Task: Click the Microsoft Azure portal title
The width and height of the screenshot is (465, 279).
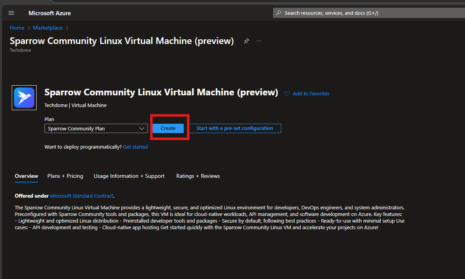Action: click(x=50, y=13)
